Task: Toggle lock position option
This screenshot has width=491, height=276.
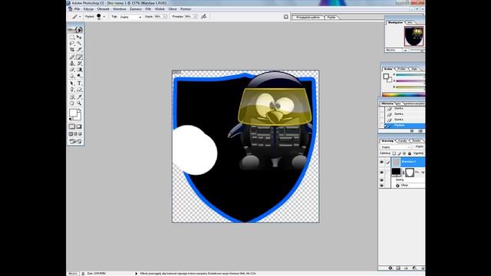Action: coord(404,153)
